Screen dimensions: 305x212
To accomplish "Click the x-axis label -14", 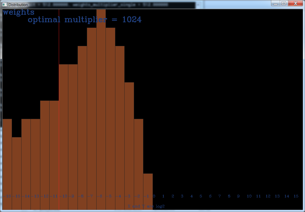I will (26, 196).
